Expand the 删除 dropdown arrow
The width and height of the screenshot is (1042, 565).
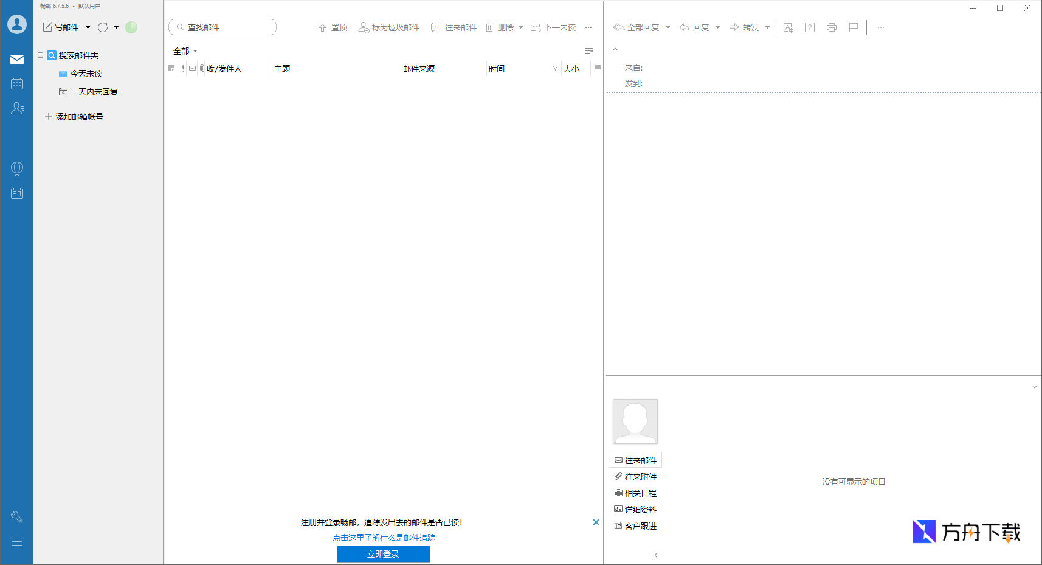click(x=521, y=27)
